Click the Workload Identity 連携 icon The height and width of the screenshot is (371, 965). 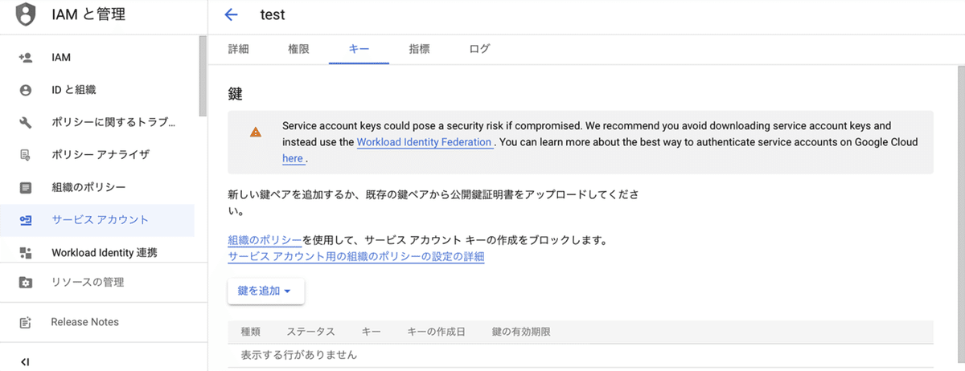(x=26, y=253)
